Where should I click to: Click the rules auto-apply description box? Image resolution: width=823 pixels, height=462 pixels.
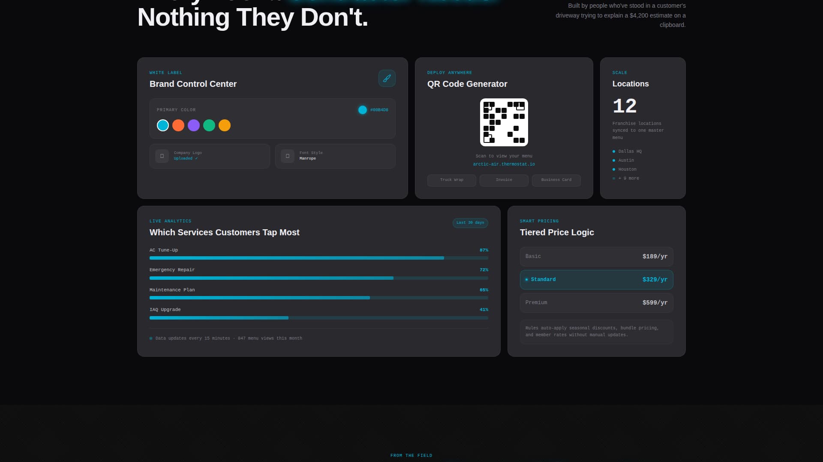pos(597,332)
